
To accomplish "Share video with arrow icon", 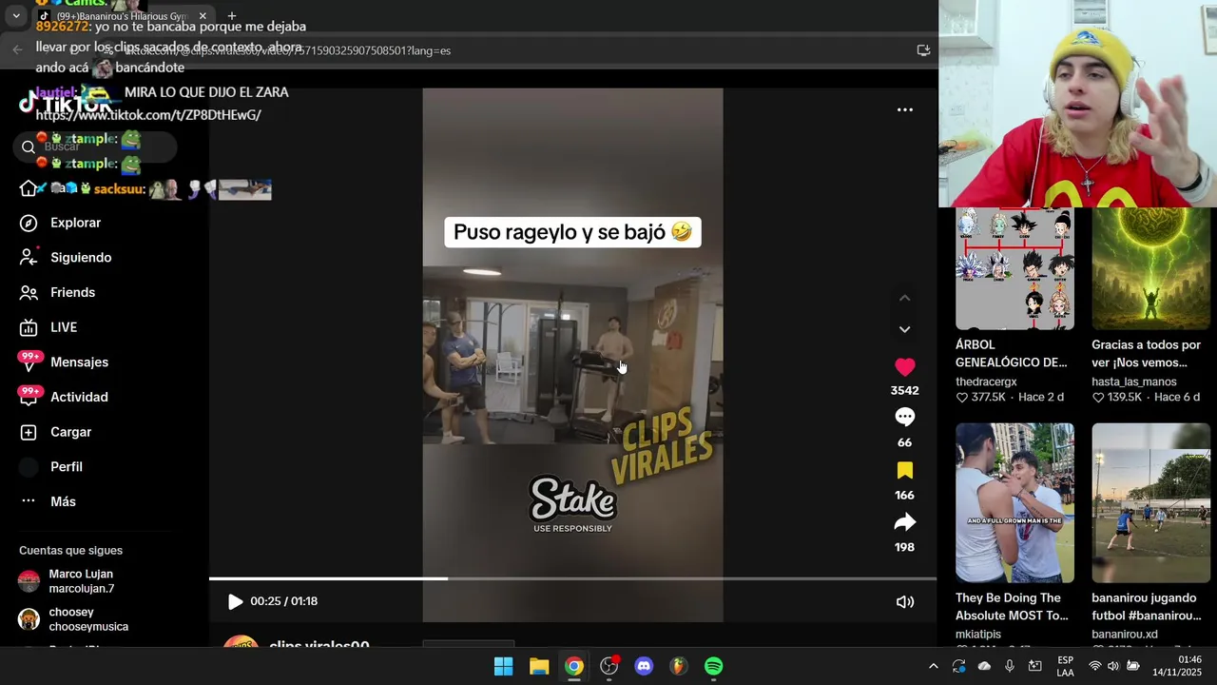I will [904, 522].
